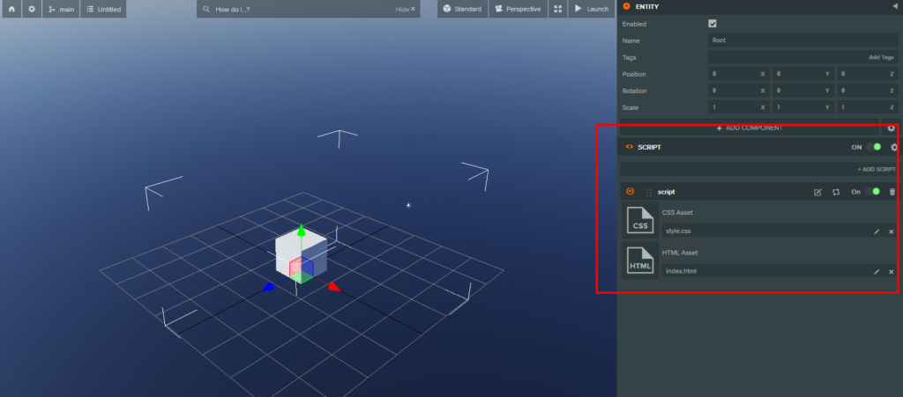Click the script parse refresh icon
Screen dimensions: 903x397
click(835, 192)
